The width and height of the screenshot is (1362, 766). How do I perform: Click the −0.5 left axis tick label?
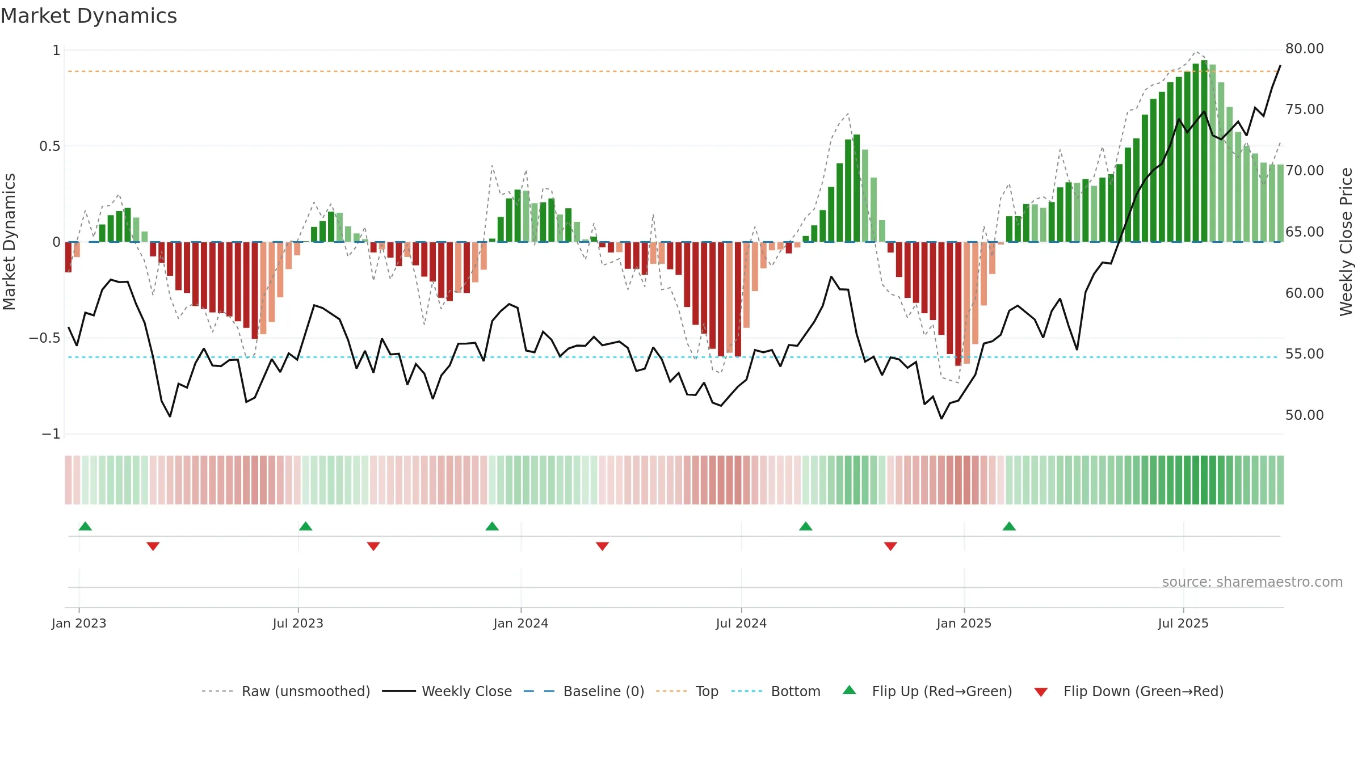coord(45,338)
